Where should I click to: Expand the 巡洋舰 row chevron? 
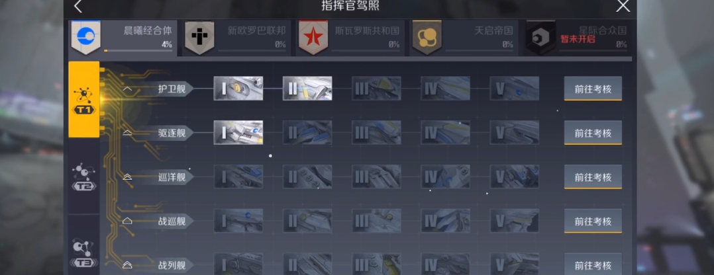point(127,177)
